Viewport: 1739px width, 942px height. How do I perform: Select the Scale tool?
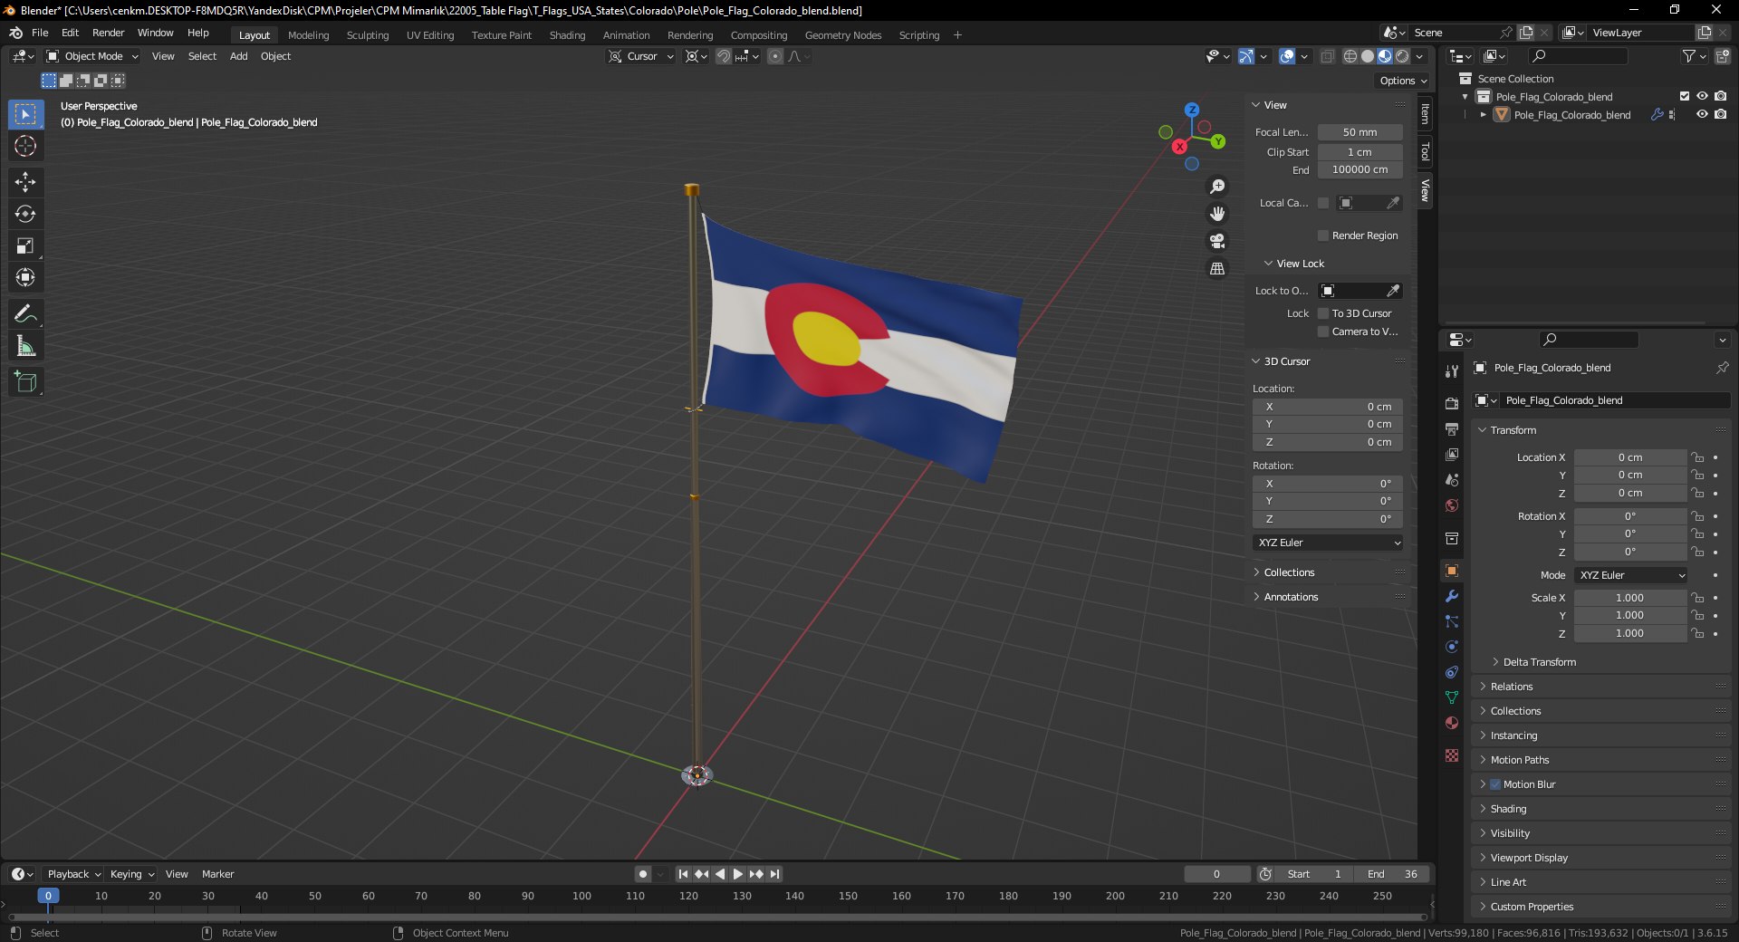click(x=25, y=245)
